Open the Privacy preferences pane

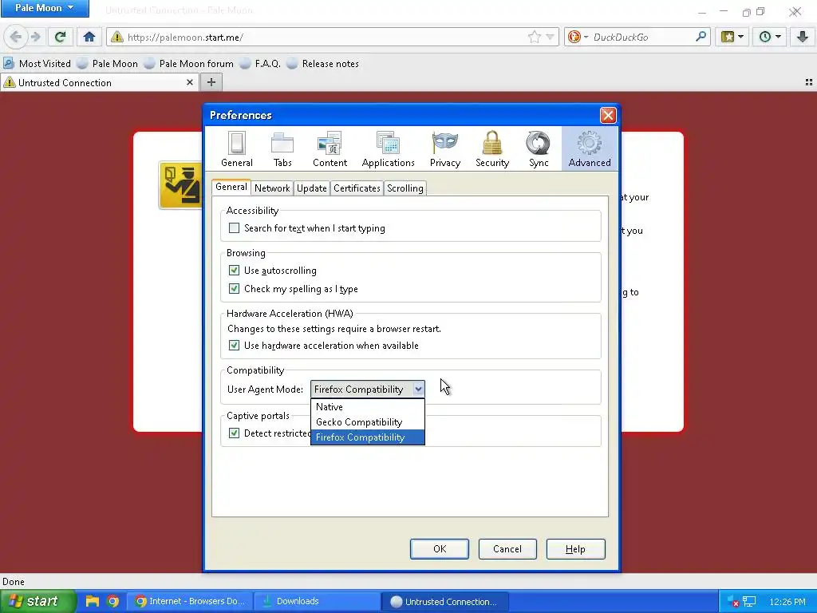[x=445, y=148]
